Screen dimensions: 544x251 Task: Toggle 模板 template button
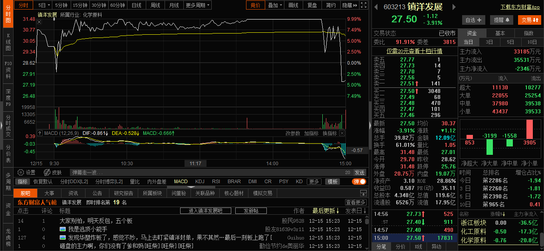pyautogui.click(x=332, y=182)
